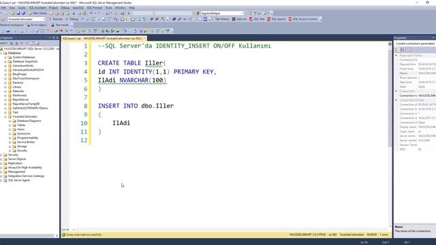
Task: Select the SQL Server Agent node
Action: (x=18, y=180)
